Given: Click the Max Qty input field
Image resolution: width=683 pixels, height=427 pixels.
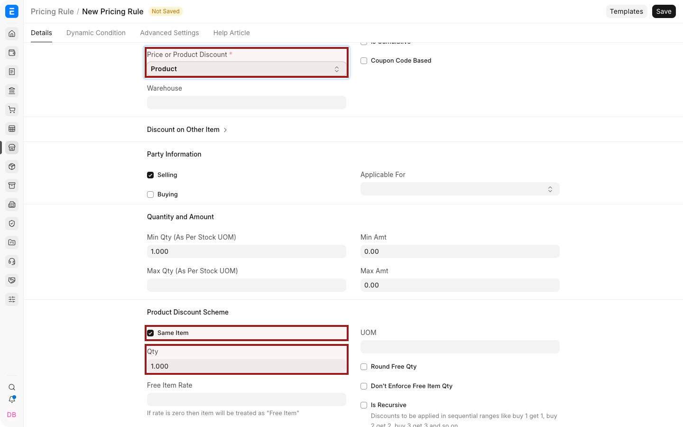Looking at the screenshot, I should (x=247, y=285).
